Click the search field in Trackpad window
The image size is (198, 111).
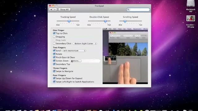coord(138,10)
